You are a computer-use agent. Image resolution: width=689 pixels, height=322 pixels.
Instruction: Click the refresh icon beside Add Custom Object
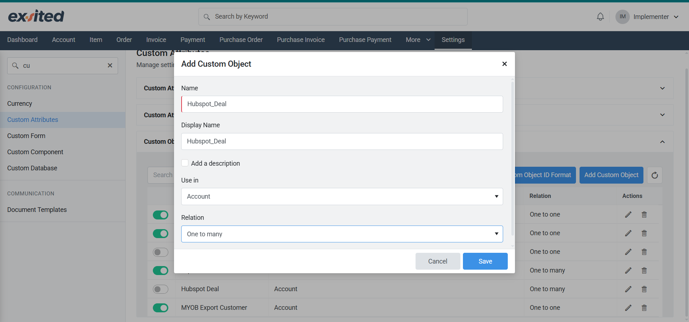point(655,175)
